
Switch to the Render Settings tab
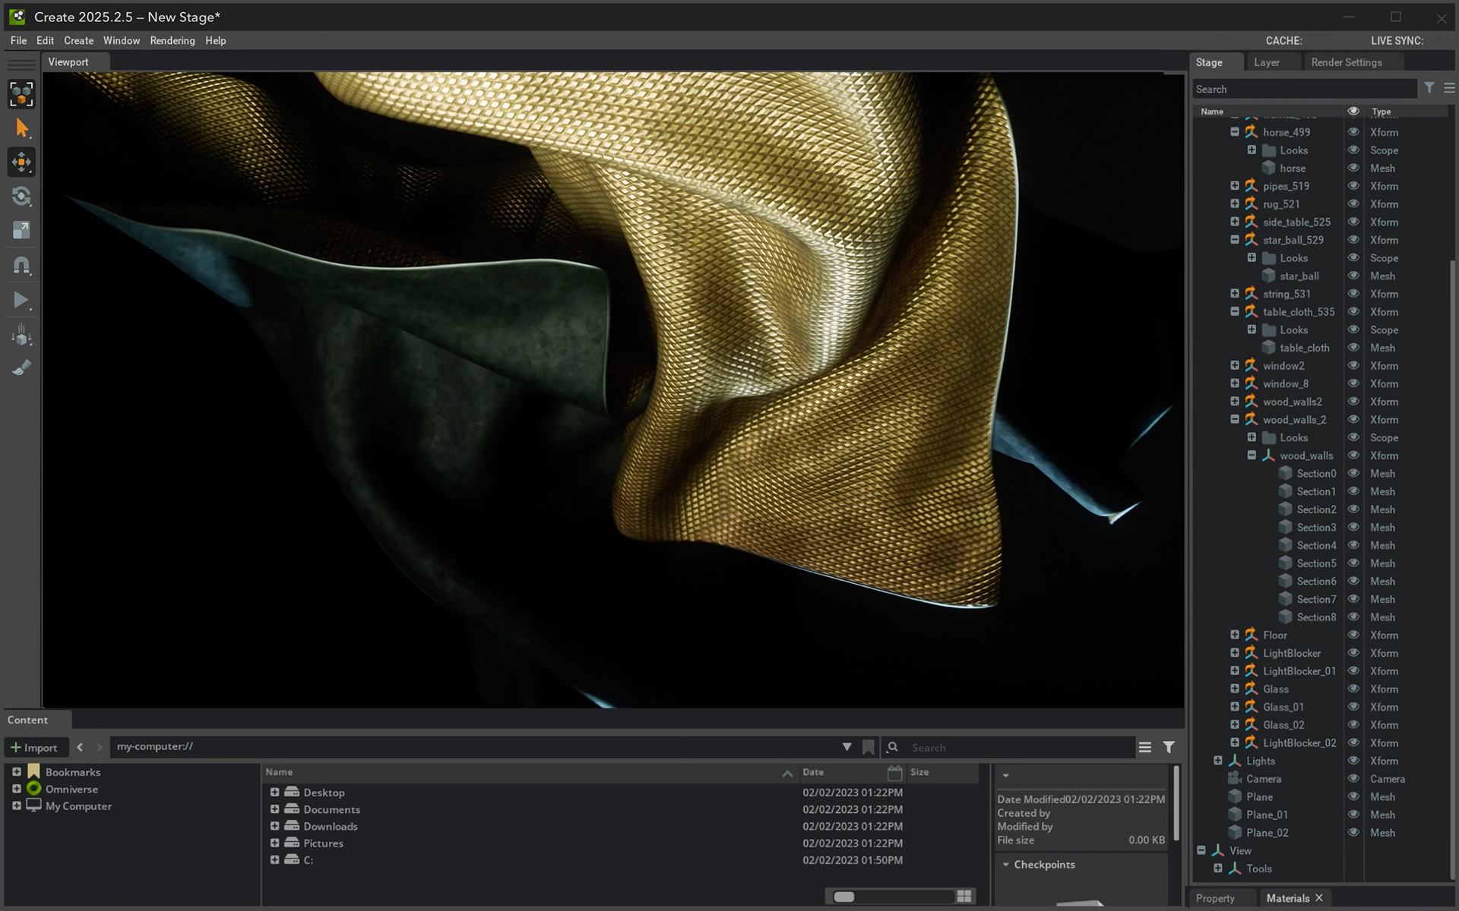coord(1346,62)
